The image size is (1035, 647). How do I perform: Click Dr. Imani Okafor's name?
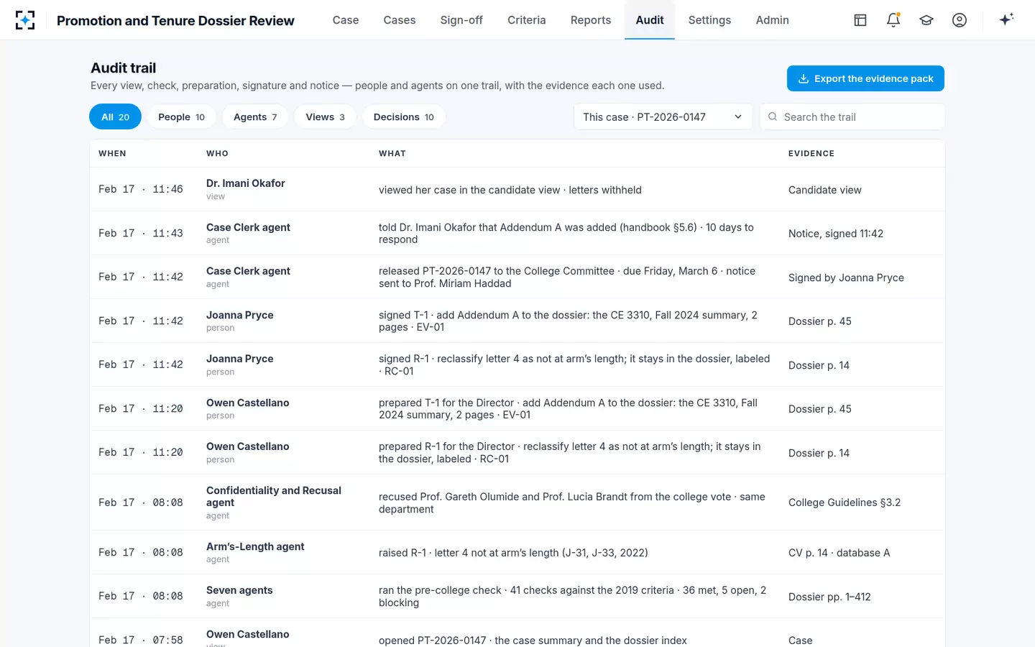pos(246,183)
